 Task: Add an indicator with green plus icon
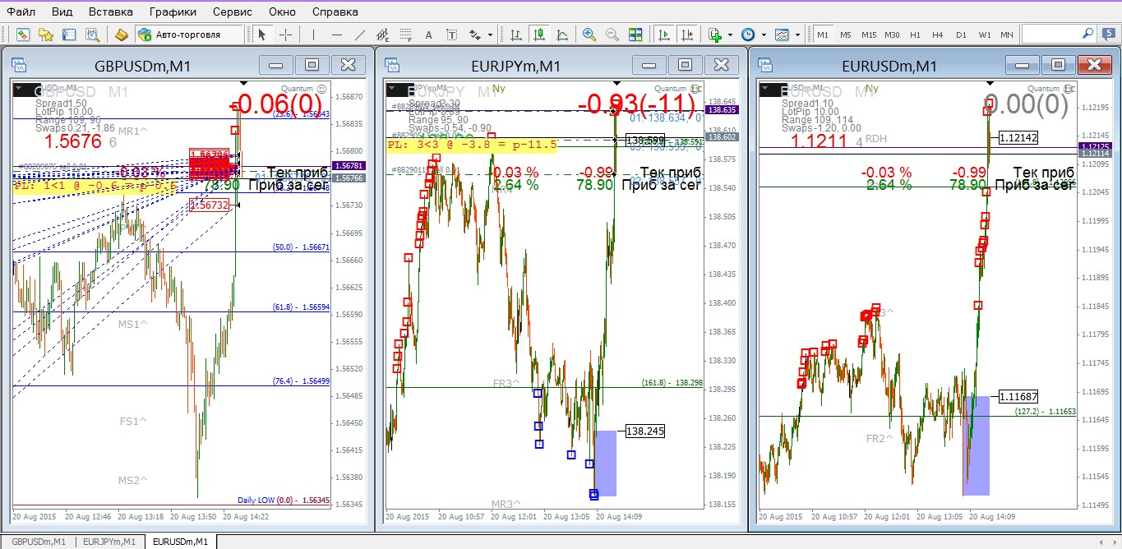(x=715, y=35)
